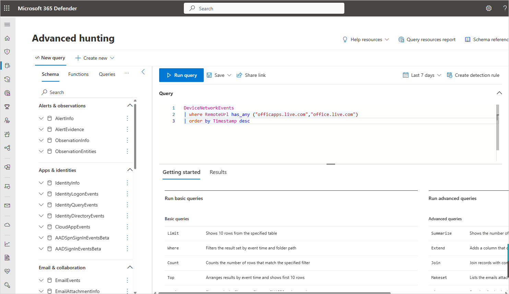Open the three-dot menu next to AlertInfo
The width and height of the screenshot is (509, 294).
tap(127, 118)
